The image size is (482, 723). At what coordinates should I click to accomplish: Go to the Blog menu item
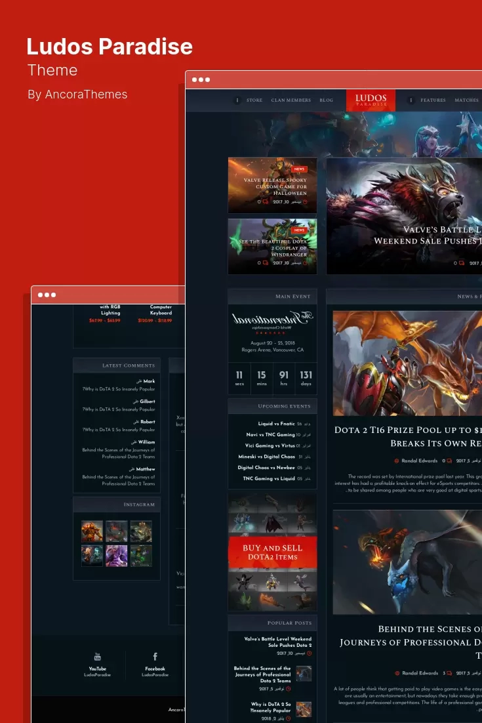tap(326, 100)
